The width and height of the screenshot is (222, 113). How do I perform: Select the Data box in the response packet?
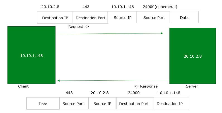point(43,104)
